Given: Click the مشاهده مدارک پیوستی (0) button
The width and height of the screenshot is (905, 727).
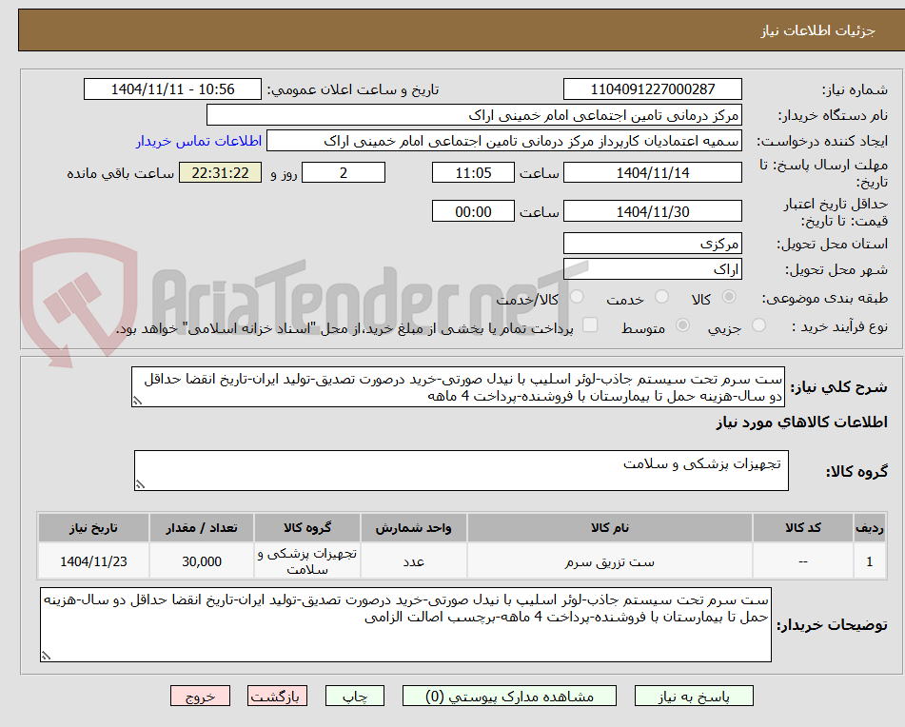Looking at the screenshot, I should tap(509, 696).
